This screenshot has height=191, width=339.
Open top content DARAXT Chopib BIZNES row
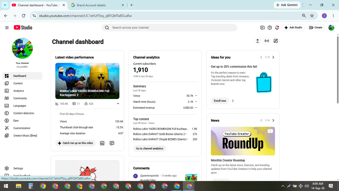click(x=165, y=139)
